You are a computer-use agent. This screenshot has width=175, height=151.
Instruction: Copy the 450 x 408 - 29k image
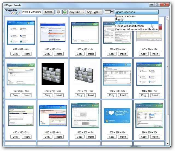(144, 95)
